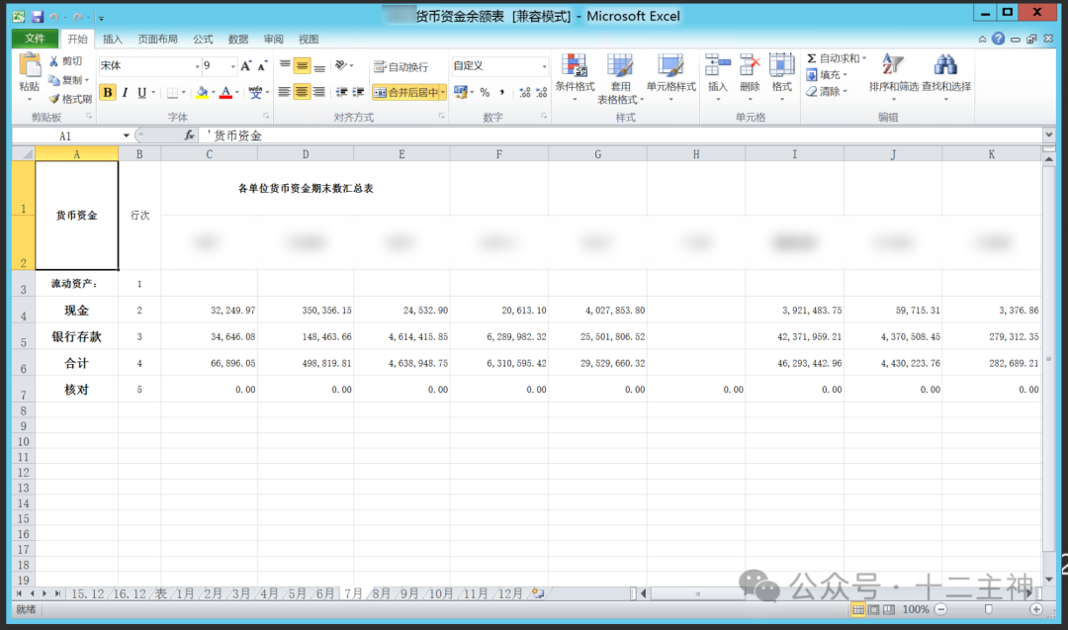Toggle bold formatting
The image size is (1068, 630).
107,92
